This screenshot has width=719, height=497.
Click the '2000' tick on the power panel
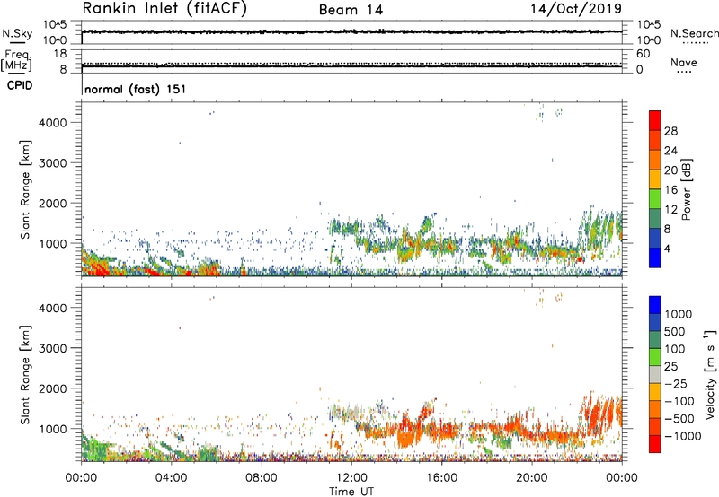coord(52,203)
